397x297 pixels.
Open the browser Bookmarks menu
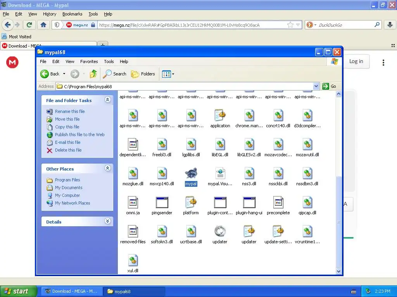point(72,14)
